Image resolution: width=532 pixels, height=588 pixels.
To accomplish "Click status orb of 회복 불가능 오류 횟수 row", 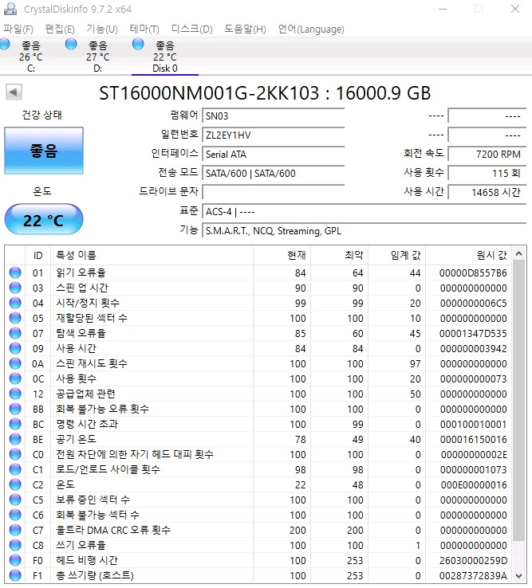I will pyautogui.click(x=15, y=409).
